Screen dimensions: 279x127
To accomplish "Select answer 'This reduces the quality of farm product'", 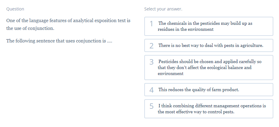I will click(x=209, y=90).
